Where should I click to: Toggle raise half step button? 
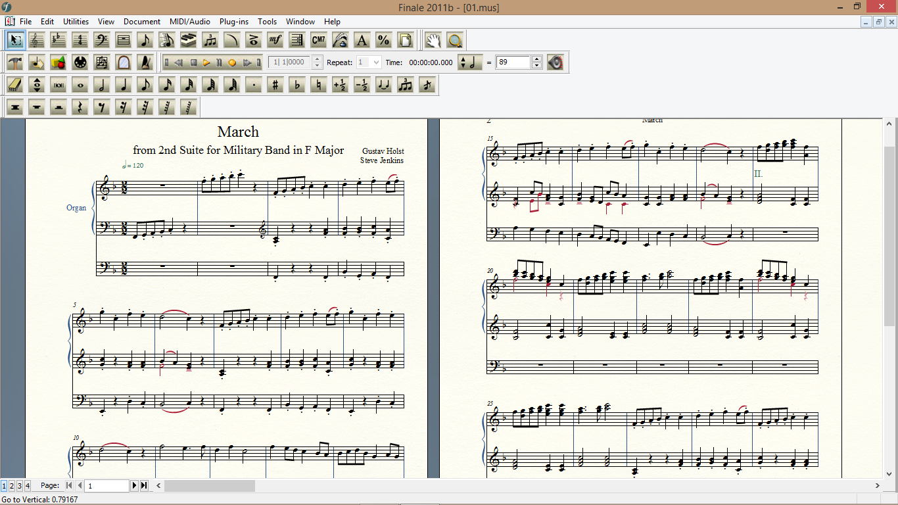[341, 85]
